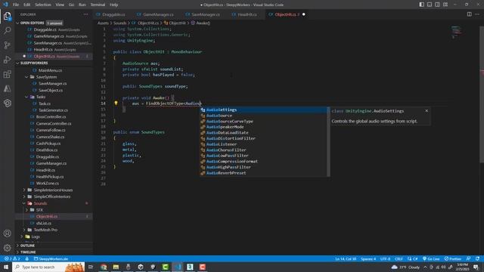Expand the SFX folder
The width and height of the screenshot is (484, 272).
[x=27, y=210]
